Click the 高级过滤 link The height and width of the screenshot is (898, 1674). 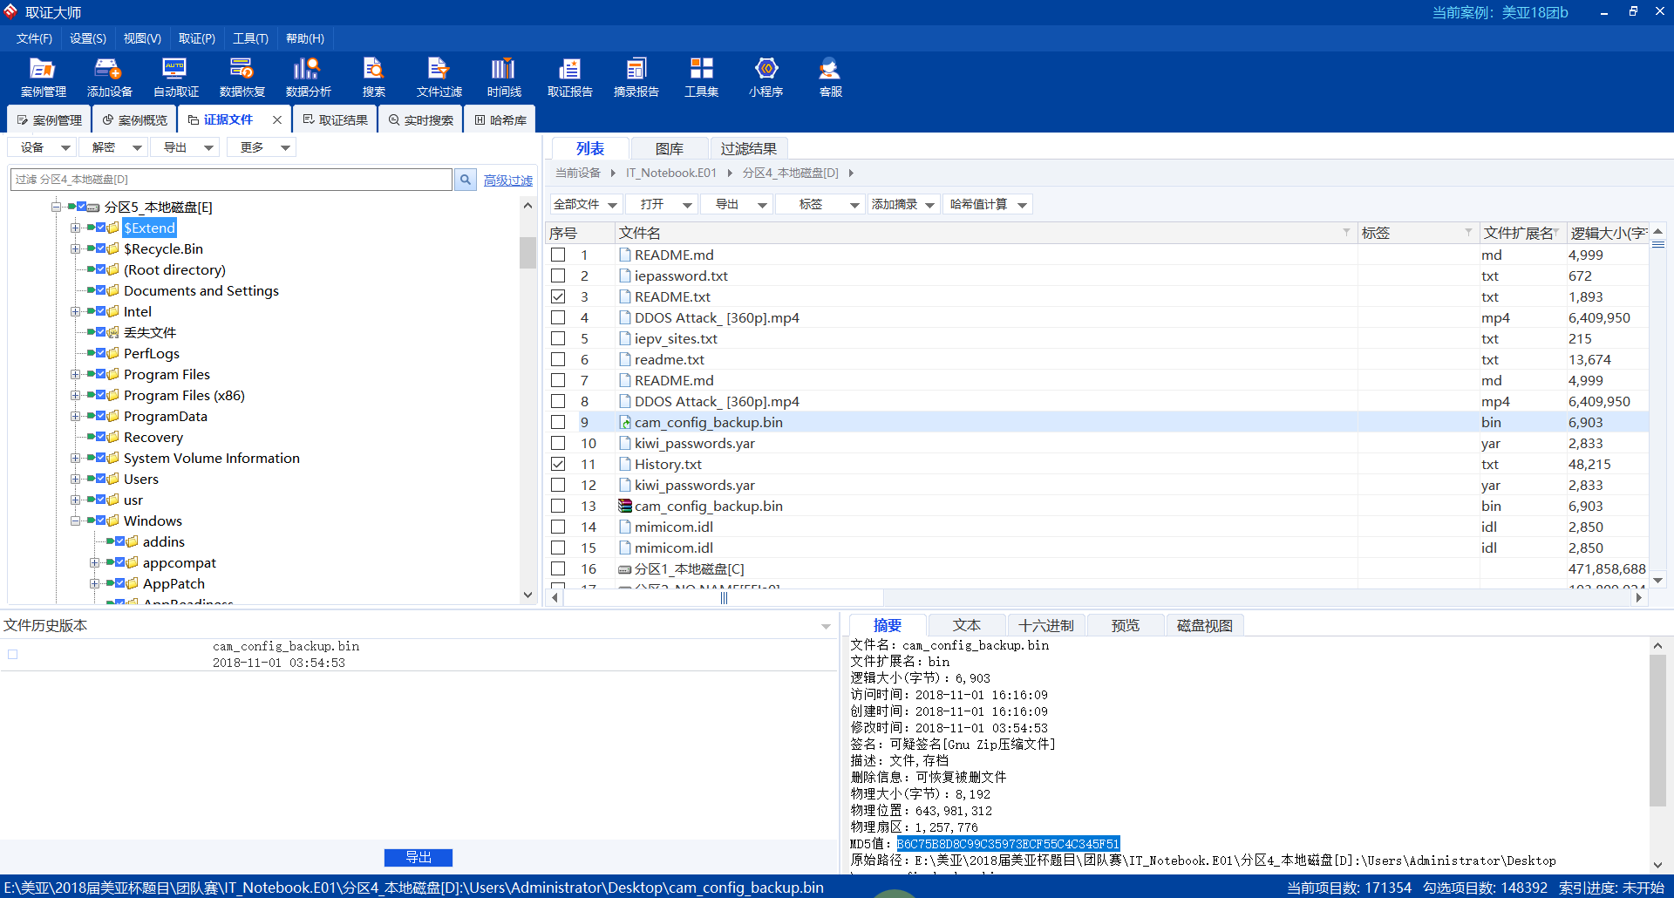[508, 180]
